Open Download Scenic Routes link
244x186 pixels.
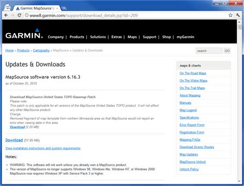click(x=197, y=147)
